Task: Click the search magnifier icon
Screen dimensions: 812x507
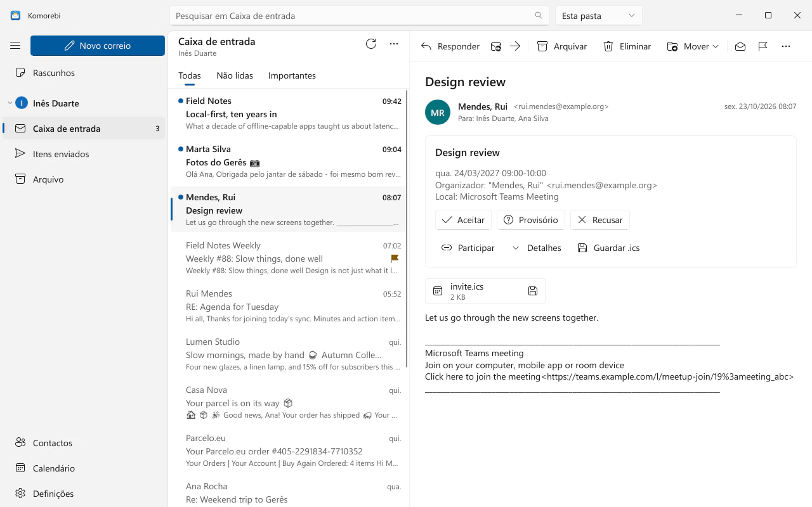Action: (x=539, y=16)
